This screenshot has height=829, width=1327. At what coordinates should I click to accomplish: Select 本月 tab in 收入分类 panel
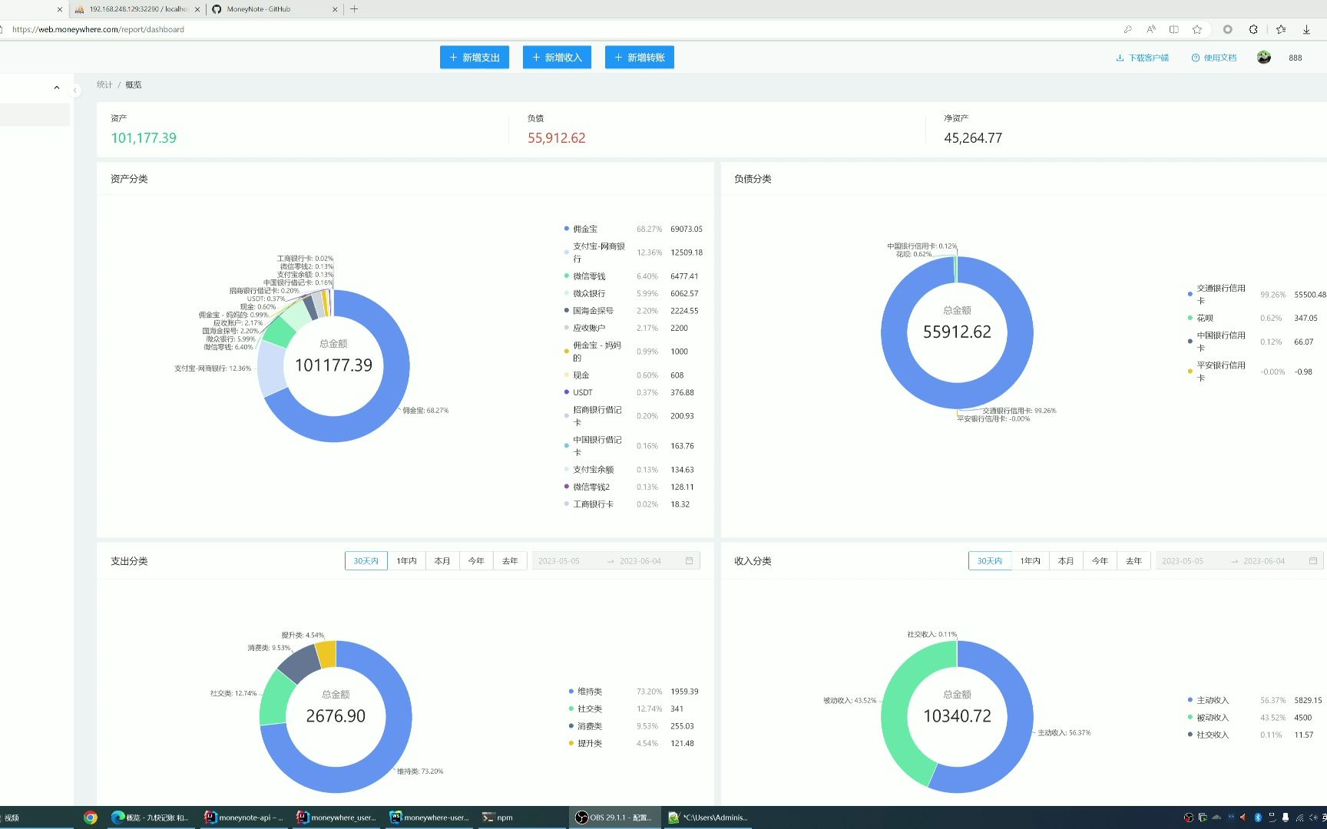(1066, 561)
